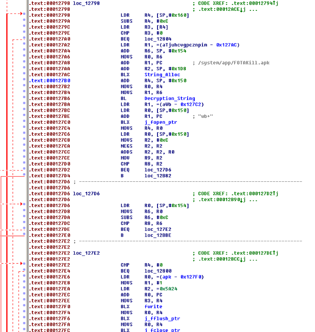This screenshot has height=332, width=315.
Task: Follow loc_12804 in the BEQ instruction
Action: tap(157, 39)
